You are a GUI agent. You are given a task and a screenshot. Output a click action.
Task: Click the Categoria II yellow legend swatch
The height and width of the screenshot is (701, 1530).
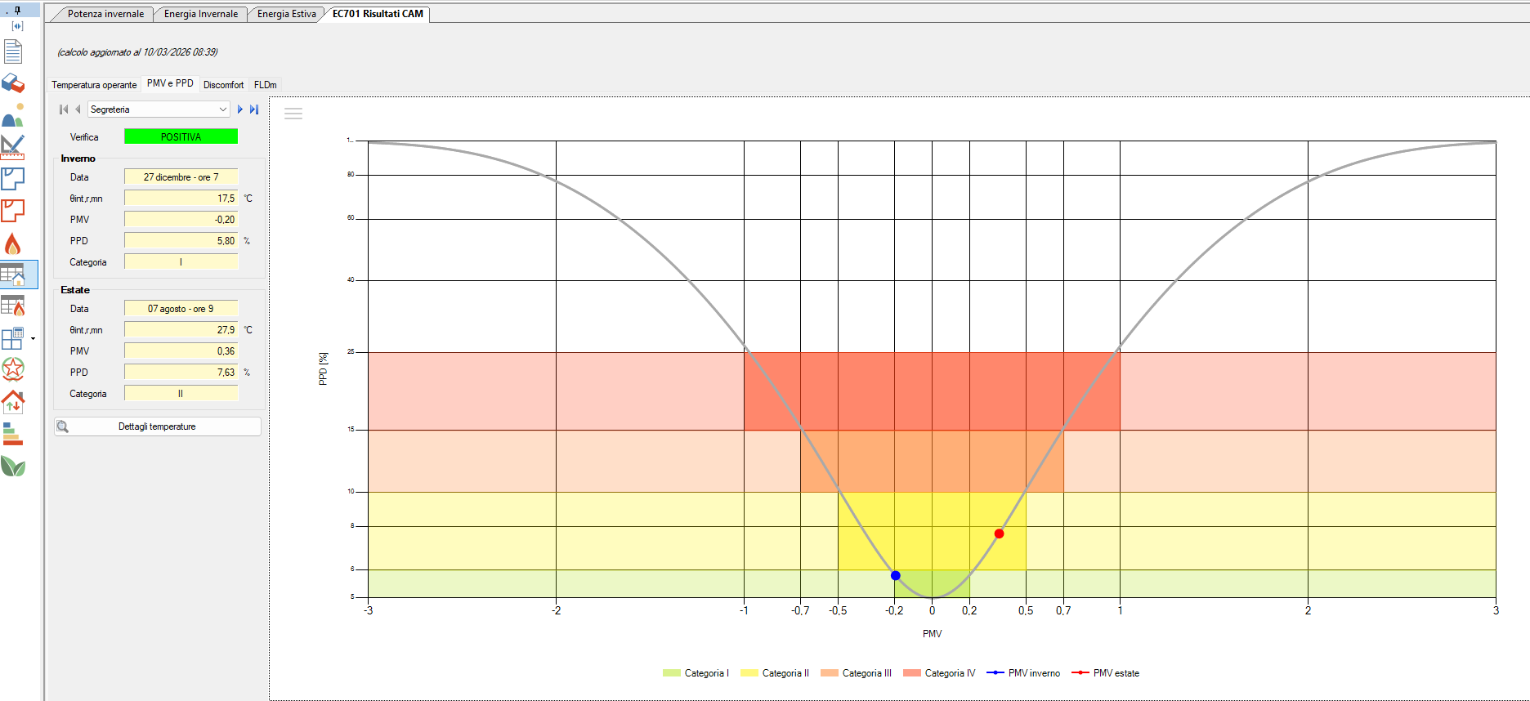749,673
